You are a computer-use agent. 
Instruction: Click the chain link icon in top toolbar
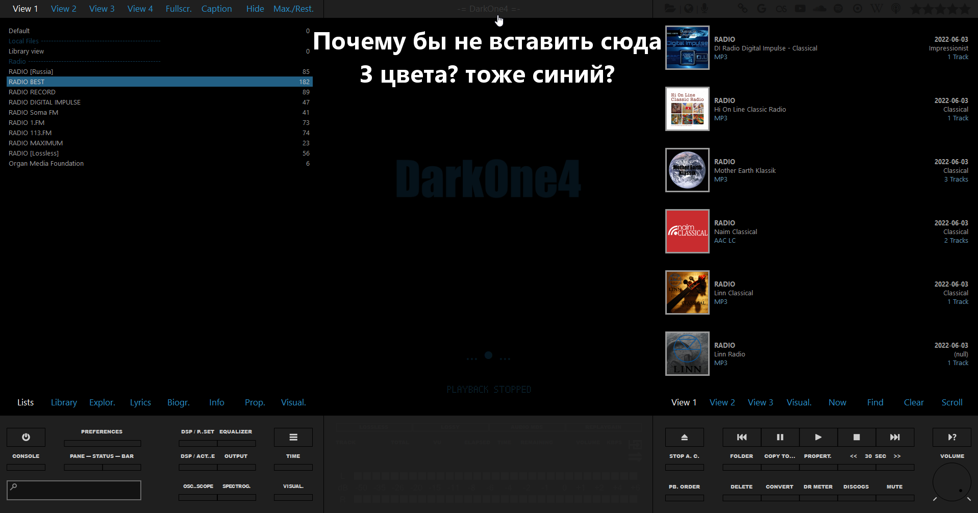(743, 9)
